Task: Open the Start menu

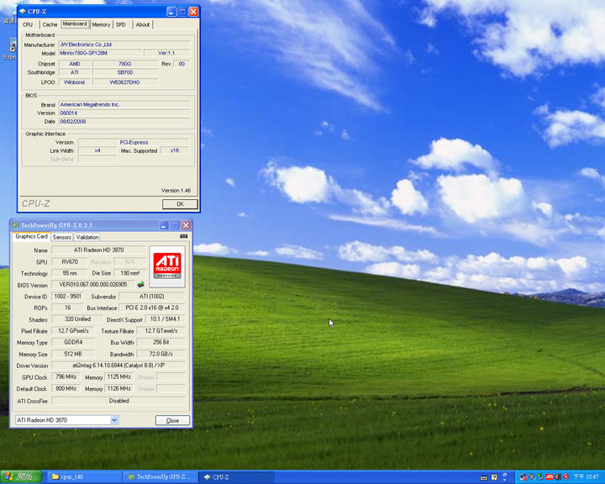Action: coord(18,476)
